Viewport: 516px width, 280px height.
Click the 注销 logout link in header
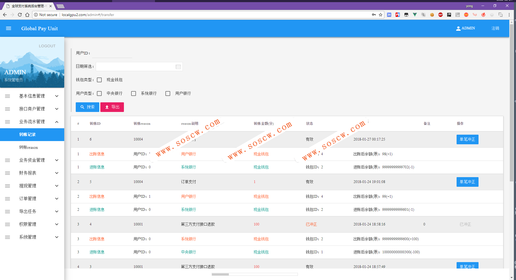[x=495, y=28]
